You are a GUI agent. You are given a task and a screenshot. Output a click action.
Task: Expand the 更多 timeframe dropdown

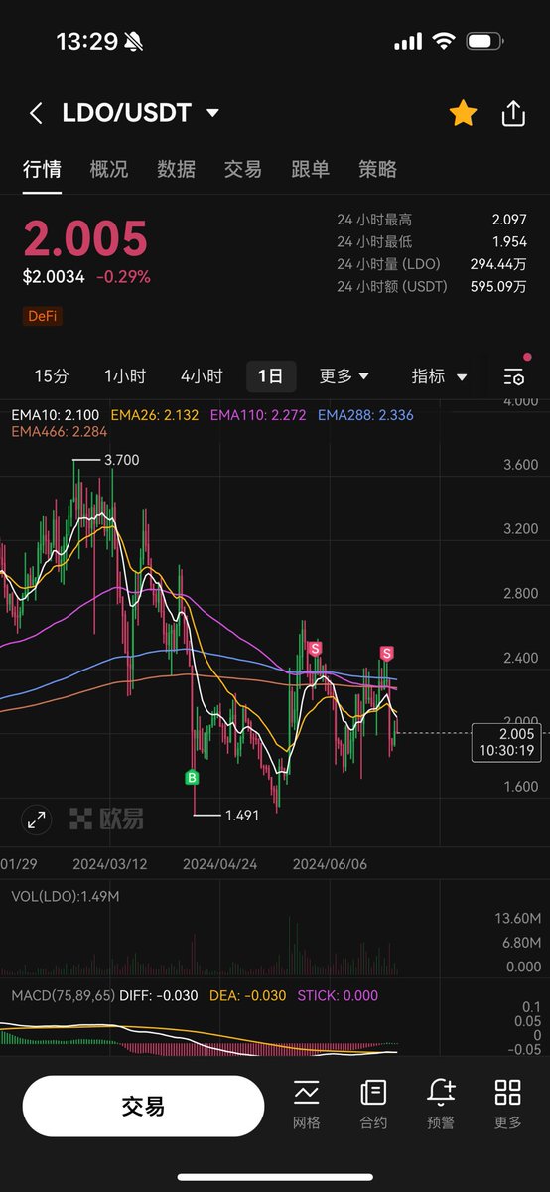[344, 376]
